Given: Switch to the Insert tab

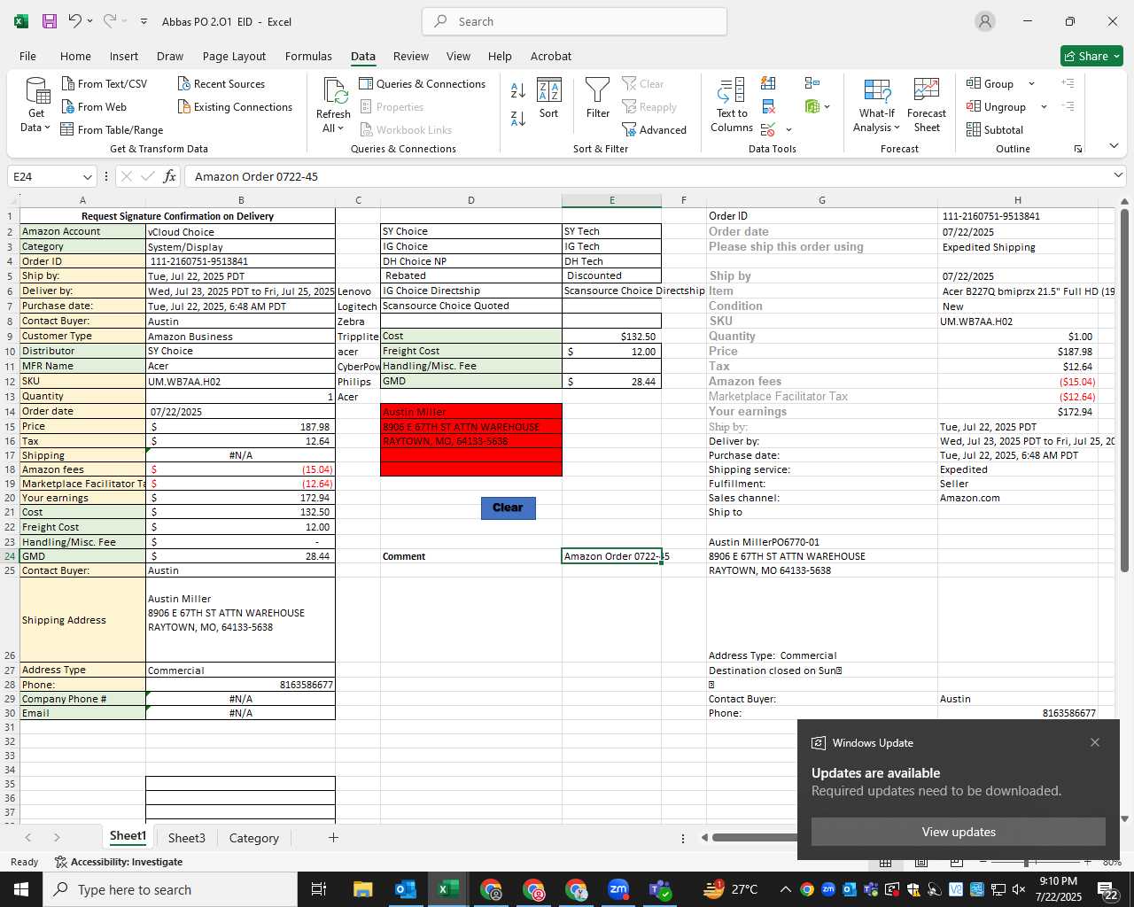Looking at the screenshot, I should [x=124, y=56].
